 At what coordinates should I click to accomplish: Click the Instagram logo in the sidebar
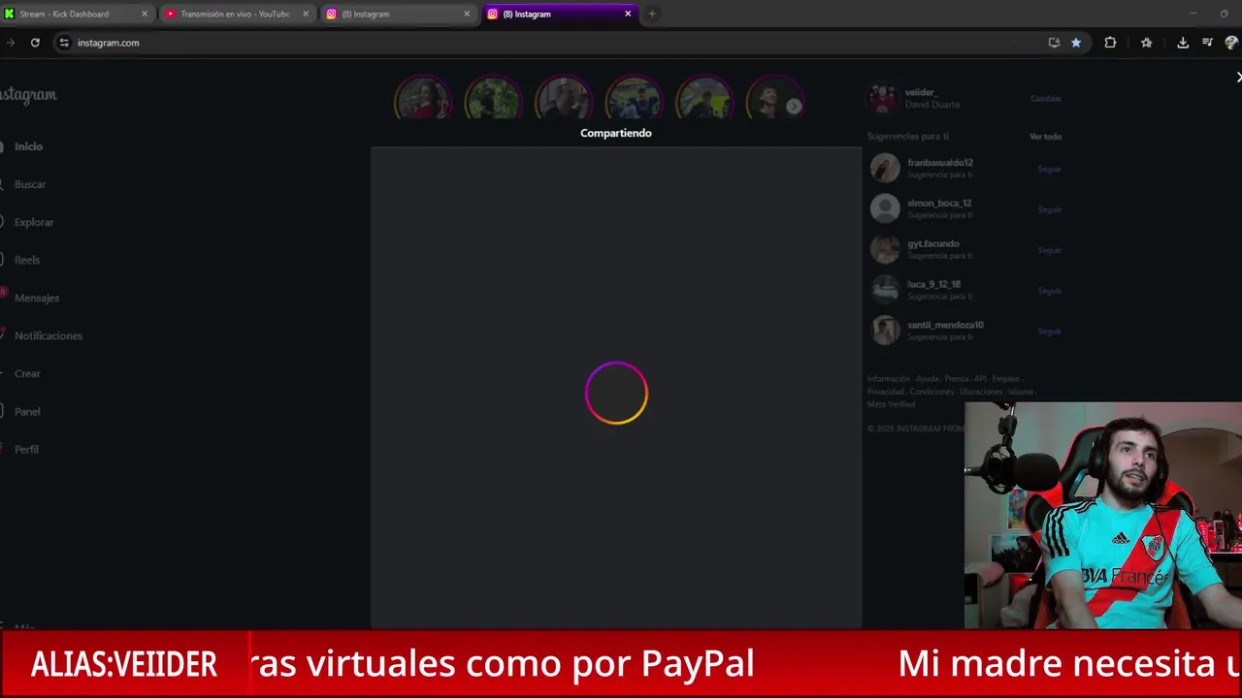(28, 94)
